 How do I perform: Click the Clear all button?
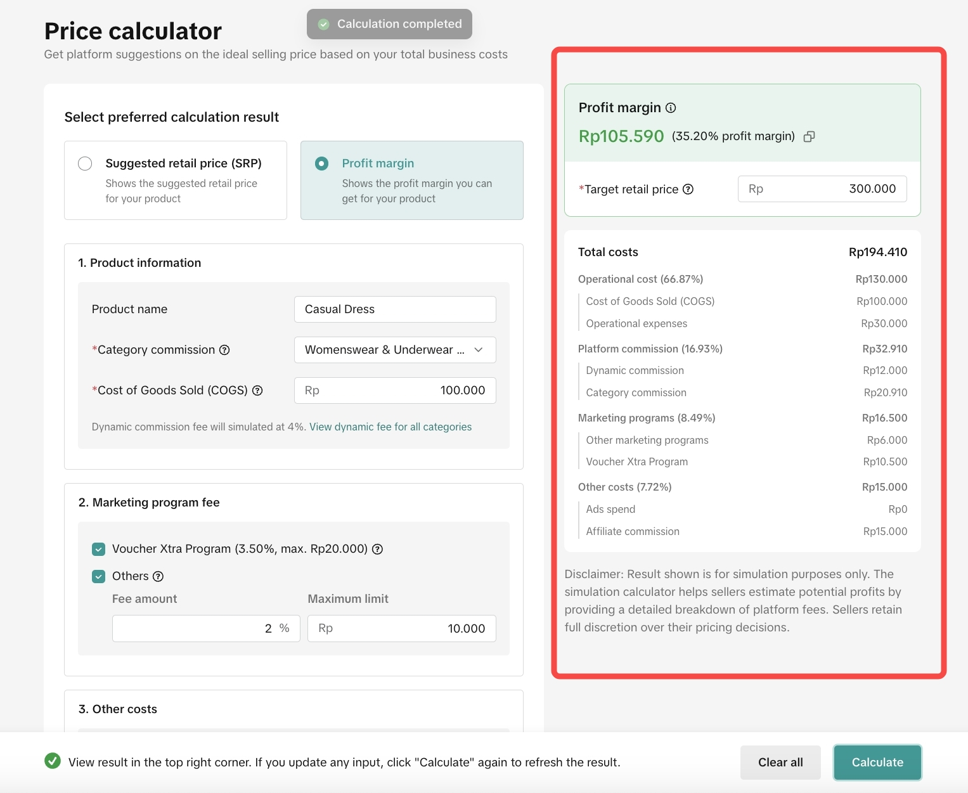coord(780,762)
